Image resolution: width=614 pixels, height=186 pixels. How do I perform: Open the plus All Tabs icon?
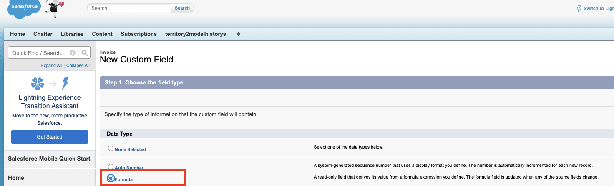pyautogui.click(x=238, y=34)
